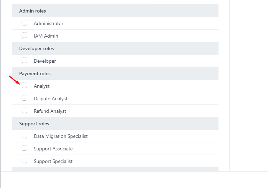Click the Support Specialist label
The width and height of the screenshot is (268, 188).
[x=53, y=161]
